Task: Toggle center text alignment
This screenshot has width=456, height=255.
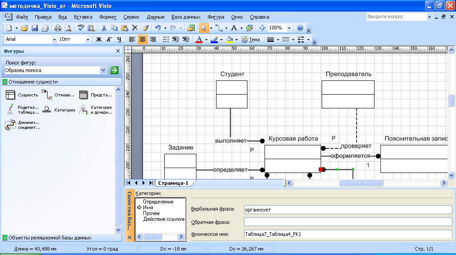Action: [142, 40]
